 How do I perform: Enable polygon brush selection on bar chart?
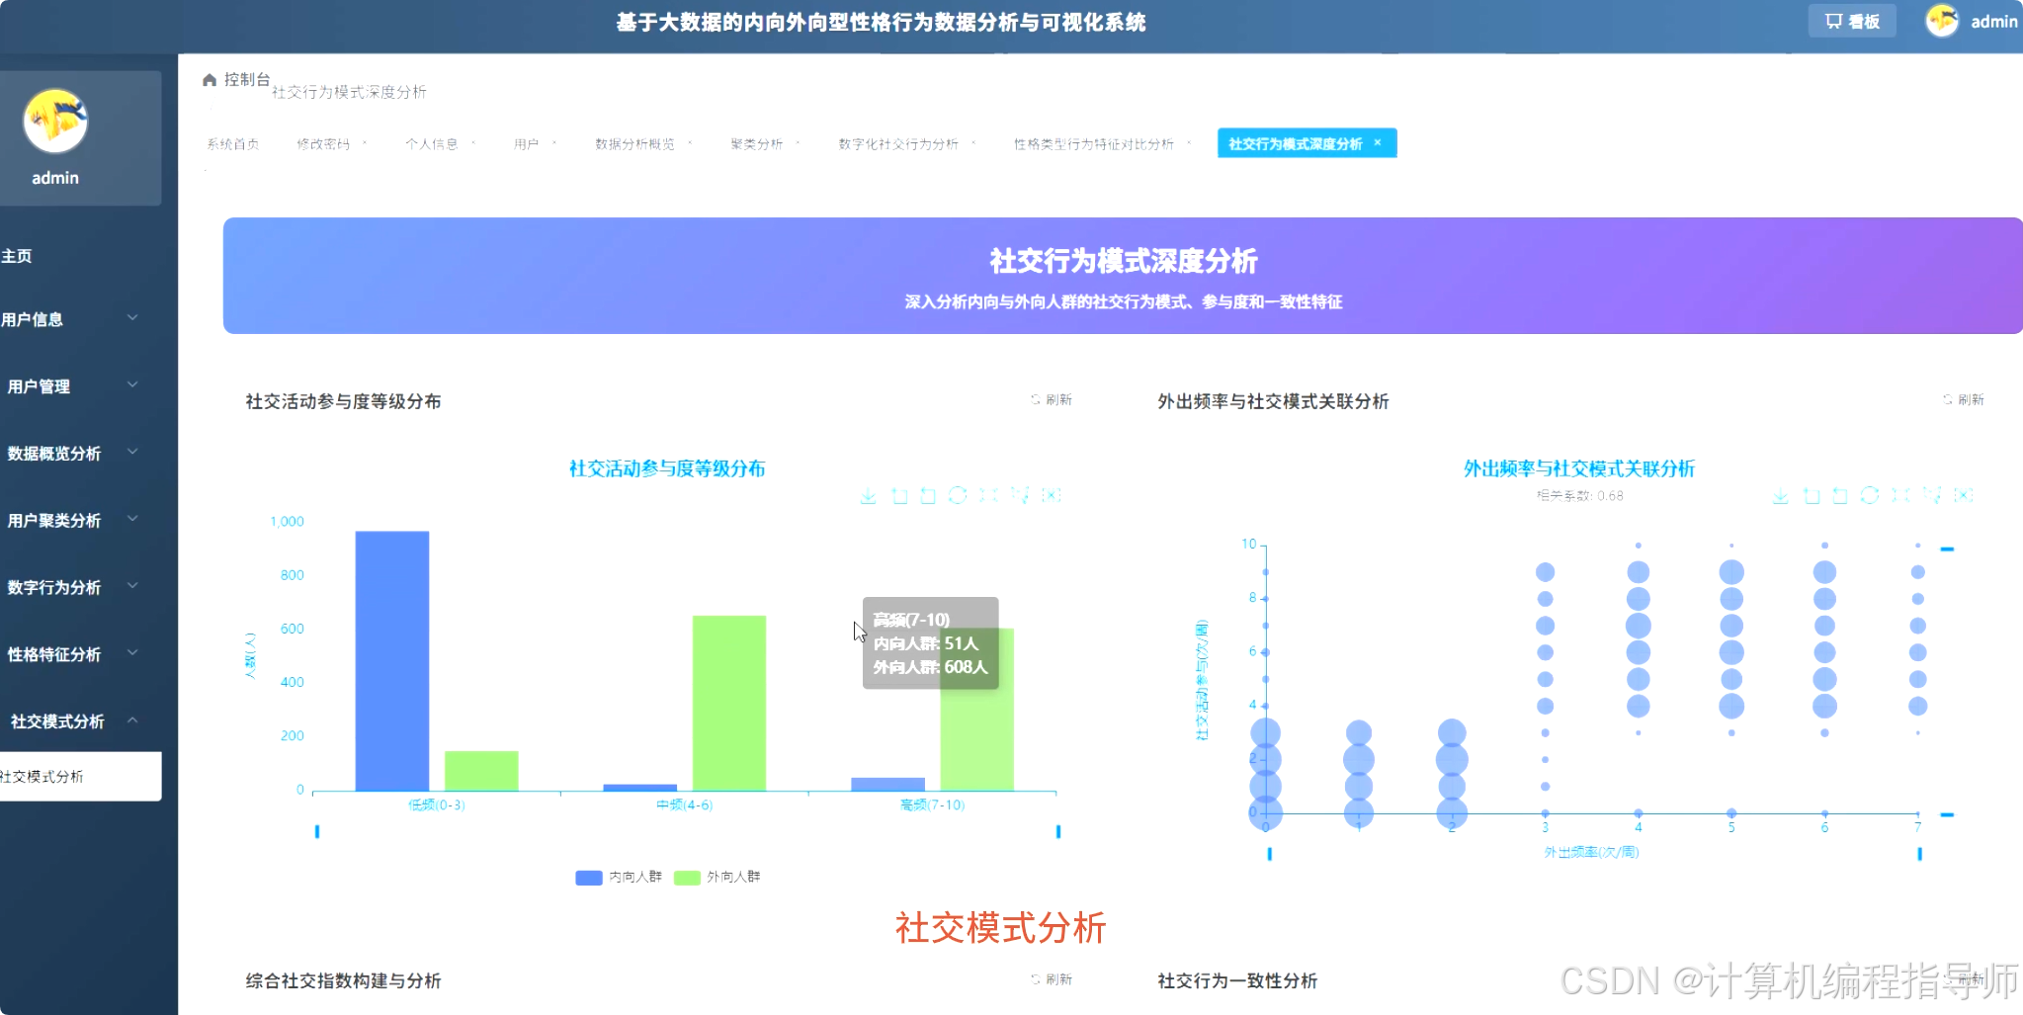1020,495
